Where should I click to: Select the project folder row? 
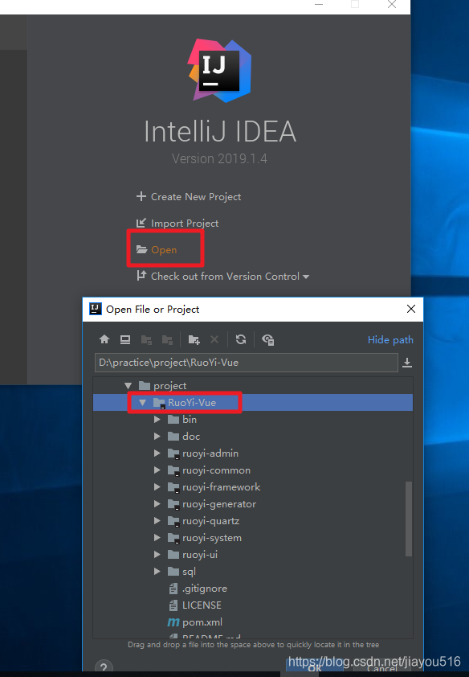coord(253,386)
